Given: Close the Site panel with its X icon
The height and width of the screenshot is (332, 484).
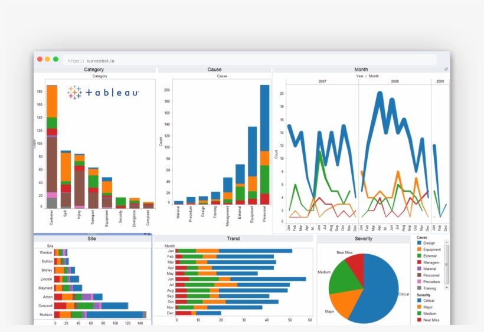Looking at the screenshot, I should (149, 234).
